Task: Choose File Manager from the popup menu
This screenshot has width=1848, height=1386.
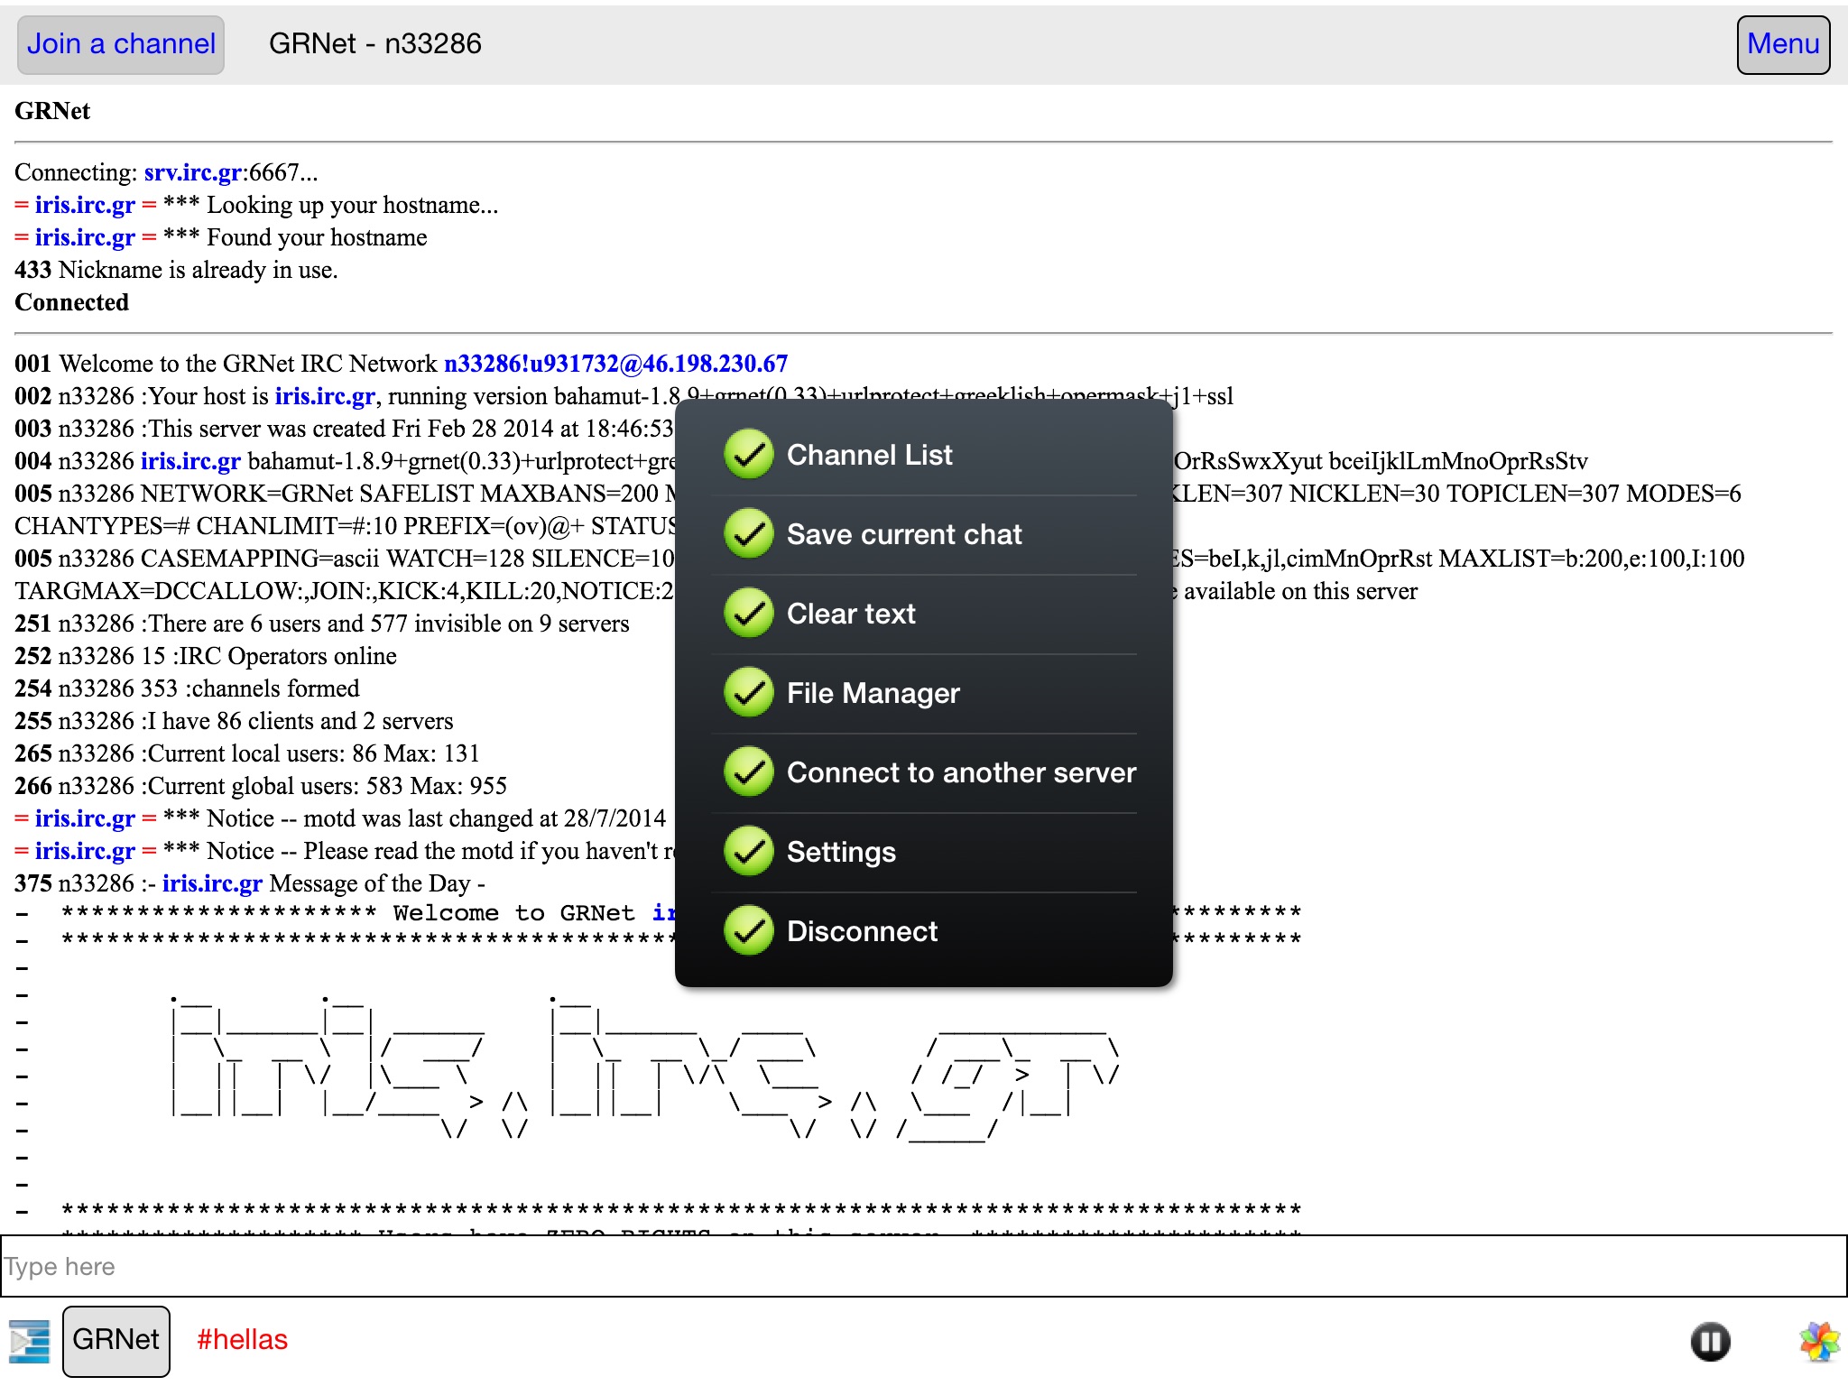Action: point(873,693)
